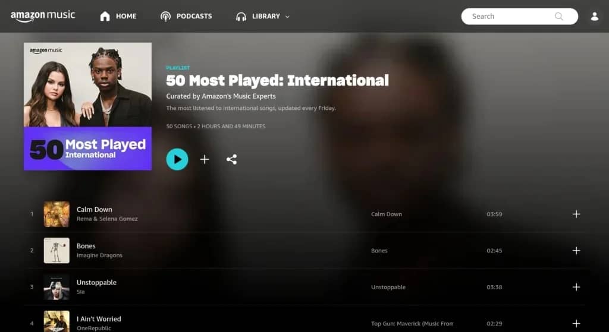
Task: Add Unstoppable with plus icon
Action: click(x=576, y=287)
